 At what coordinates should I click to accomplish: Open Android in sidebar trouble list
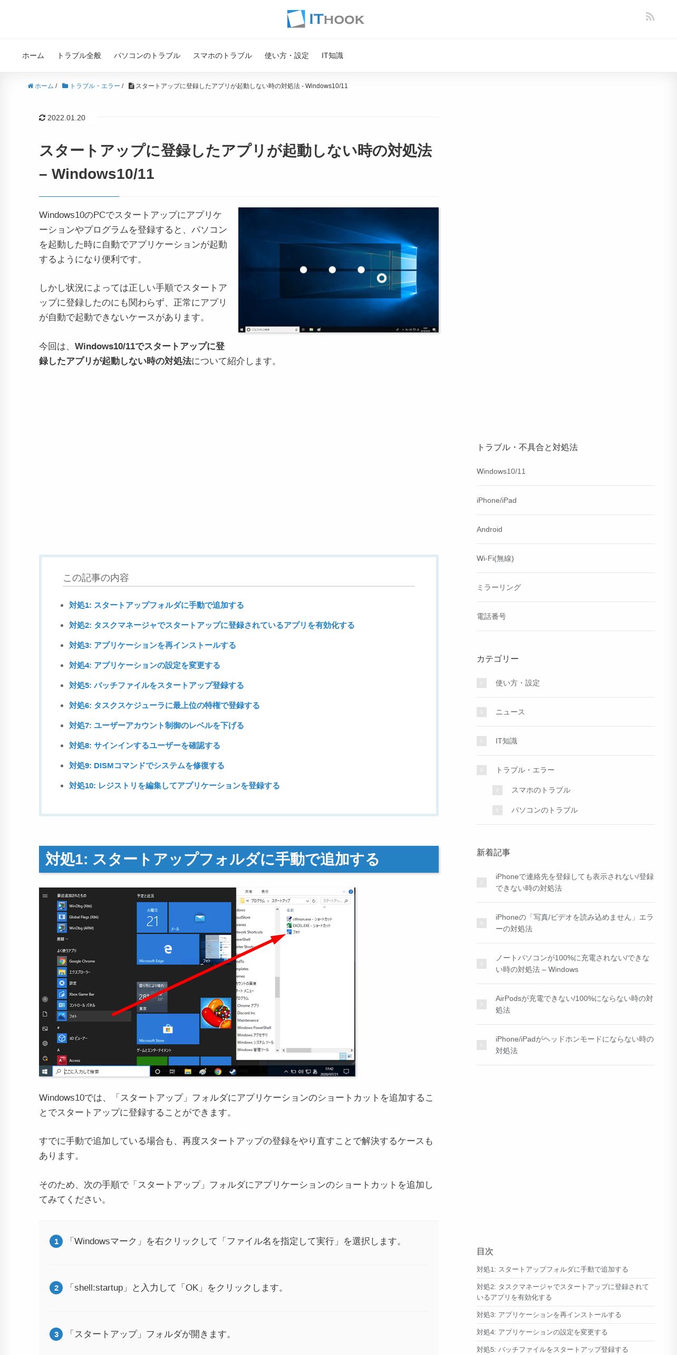pos(489,529)
